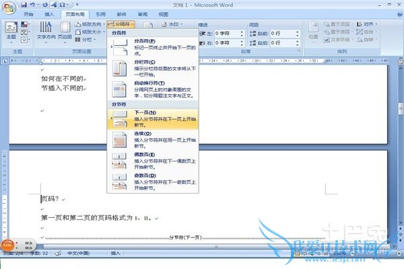Choose 连续(O) continuous section break
Screen dimensions: 404x269
pos(153,140)
